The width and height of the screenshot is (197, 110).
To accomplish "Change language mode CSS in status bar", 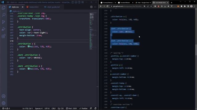I will click(61, 108).
